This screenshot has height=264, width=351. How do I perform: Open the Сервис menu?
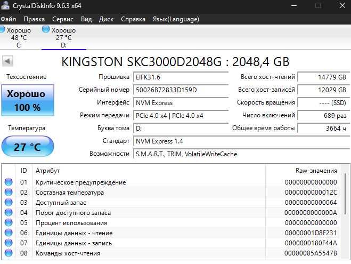(x=63, y=19)
